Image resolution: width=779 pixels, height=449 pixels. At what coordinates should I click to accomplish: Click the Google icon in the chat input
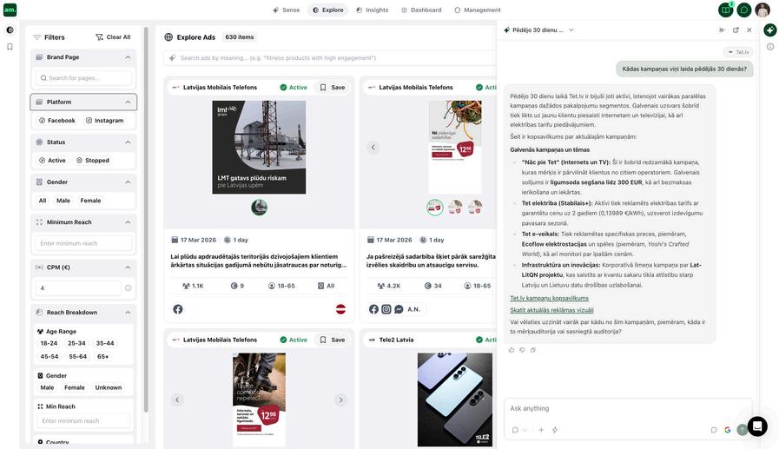tap(728, 430)
